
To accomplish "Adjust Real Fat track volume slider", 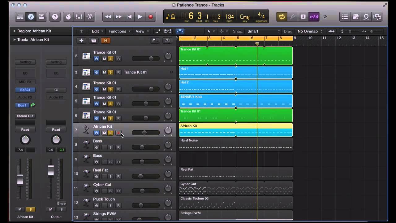I will point(140,177).
